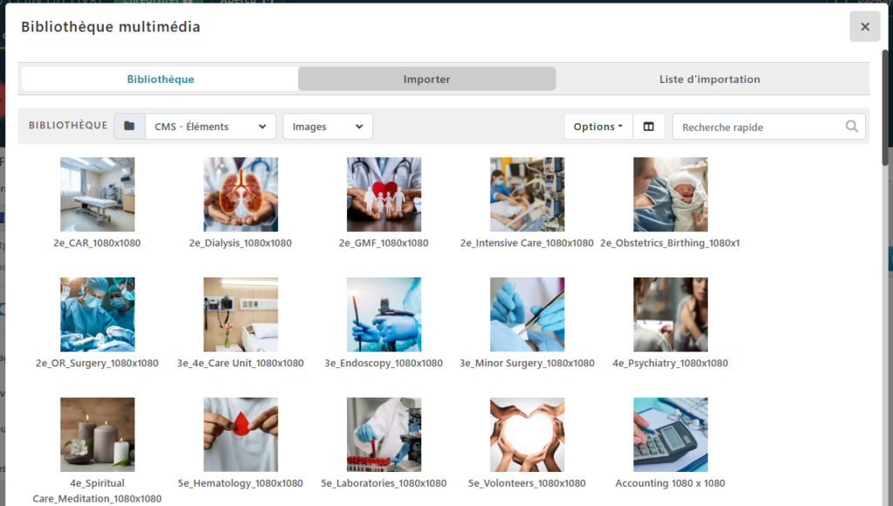
Task: Choose the 4e_Psychiatry_1080x1080 image
Action: 670,315
